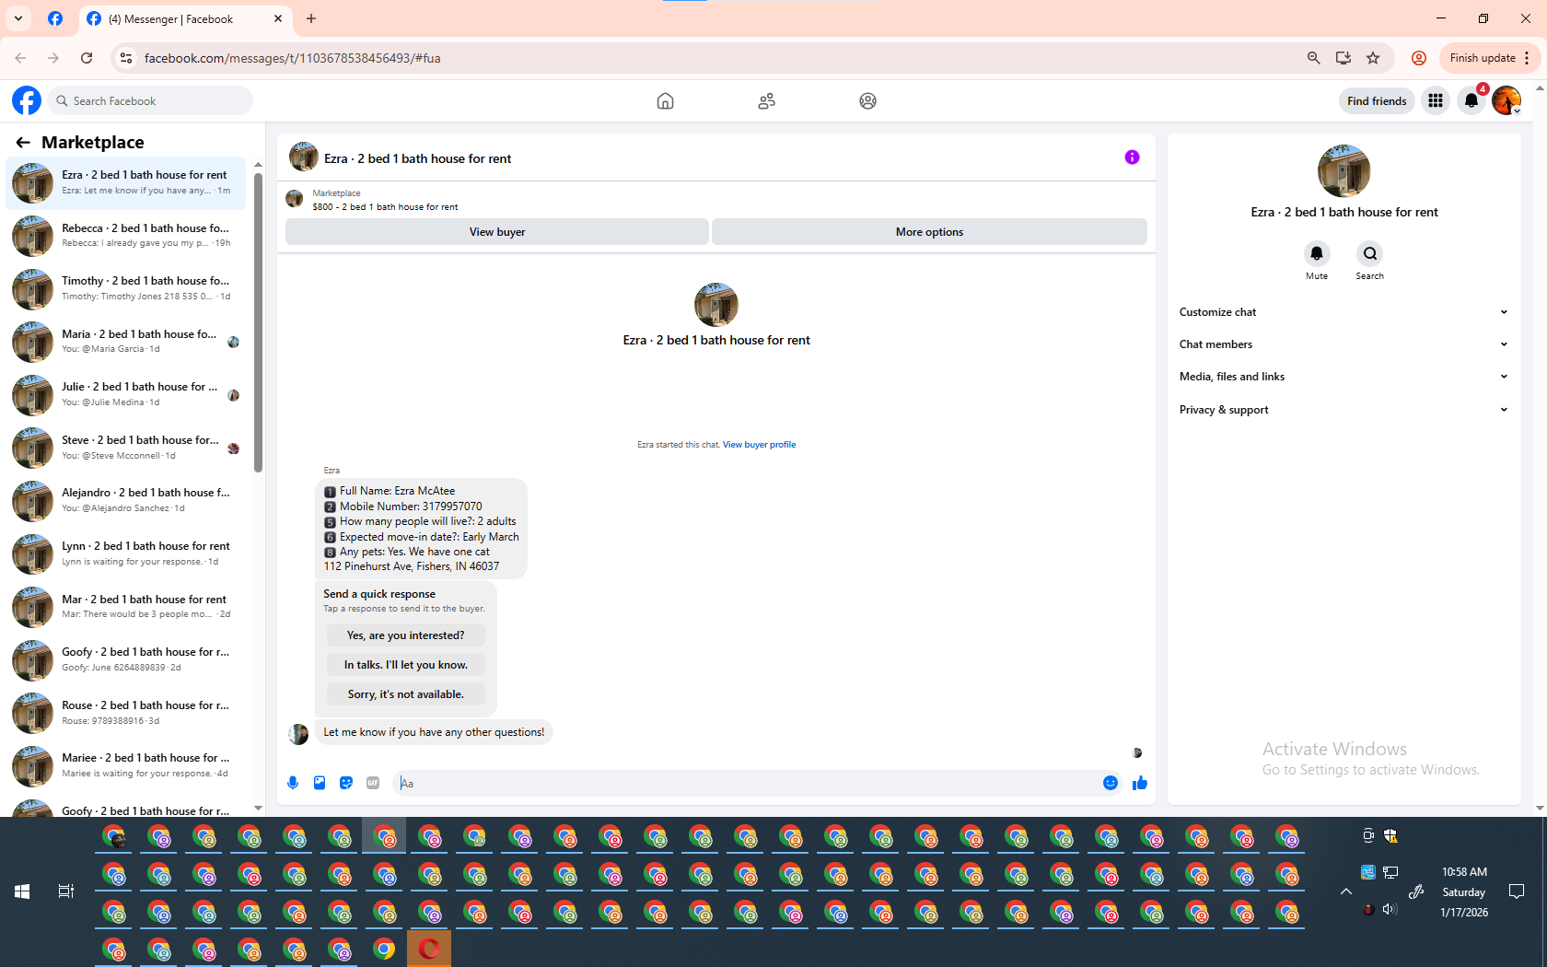Open the Rebecca conversation
The height and width of the screenshot is (967, 1547).
tap(126, 236)
